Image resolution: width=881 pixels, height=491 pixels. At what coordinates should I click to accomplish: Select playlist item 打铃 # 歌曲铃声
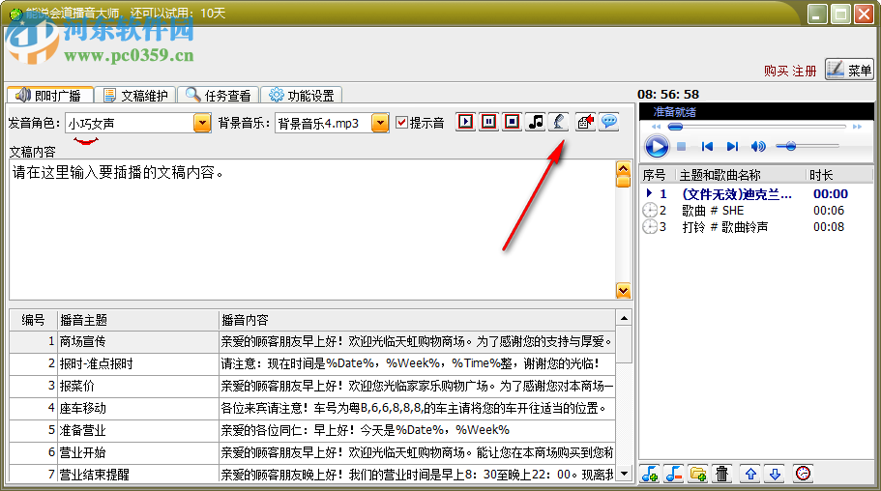(756, 227)
